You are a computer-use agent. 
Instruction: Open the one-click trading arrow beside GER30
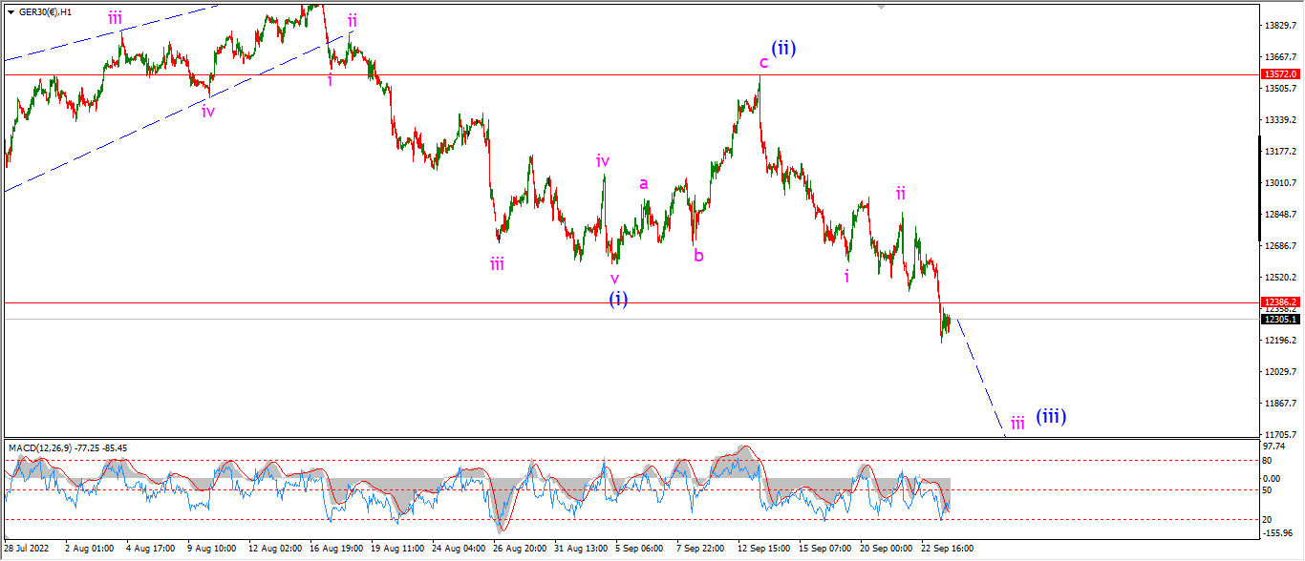(11, 10)
